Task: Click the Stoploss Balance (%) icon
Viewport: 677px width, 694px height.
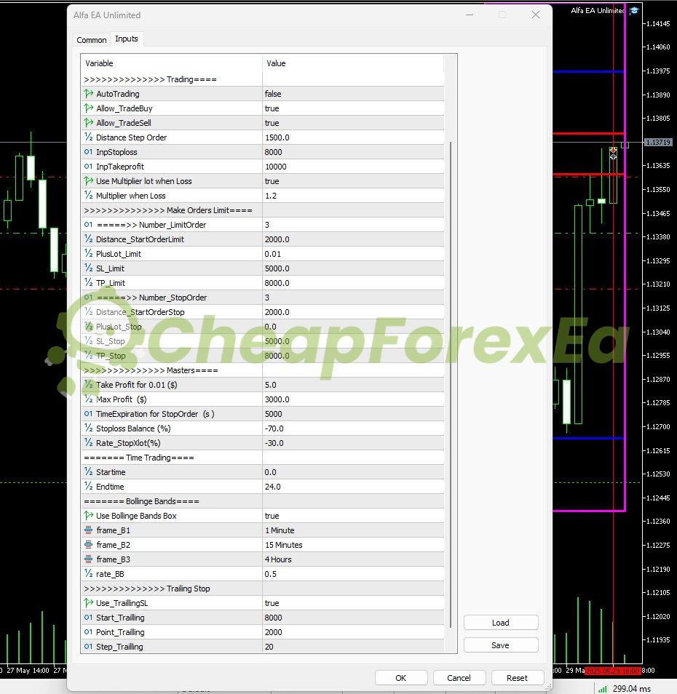Action: click(x=89, y=428)
